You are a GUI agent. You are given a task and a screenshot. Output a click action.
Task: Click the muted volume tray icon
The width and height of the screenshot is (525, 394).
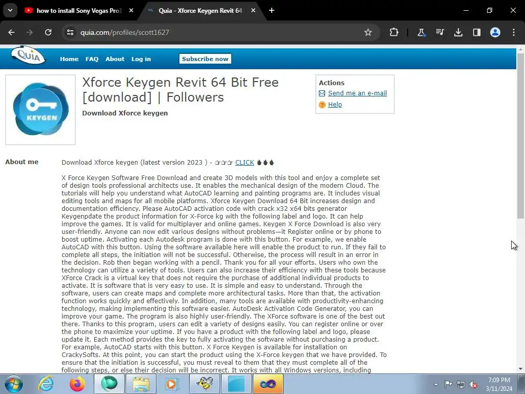(473, 385)
